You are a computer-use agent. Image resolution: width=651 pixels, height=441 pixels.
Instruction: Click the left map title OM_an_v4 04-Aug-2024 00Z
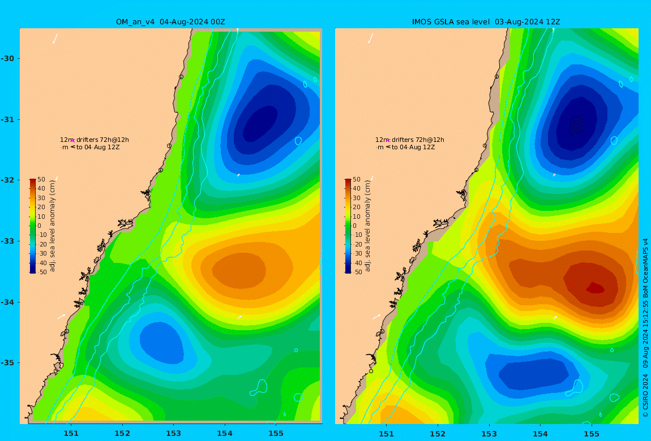click(170, 22)
